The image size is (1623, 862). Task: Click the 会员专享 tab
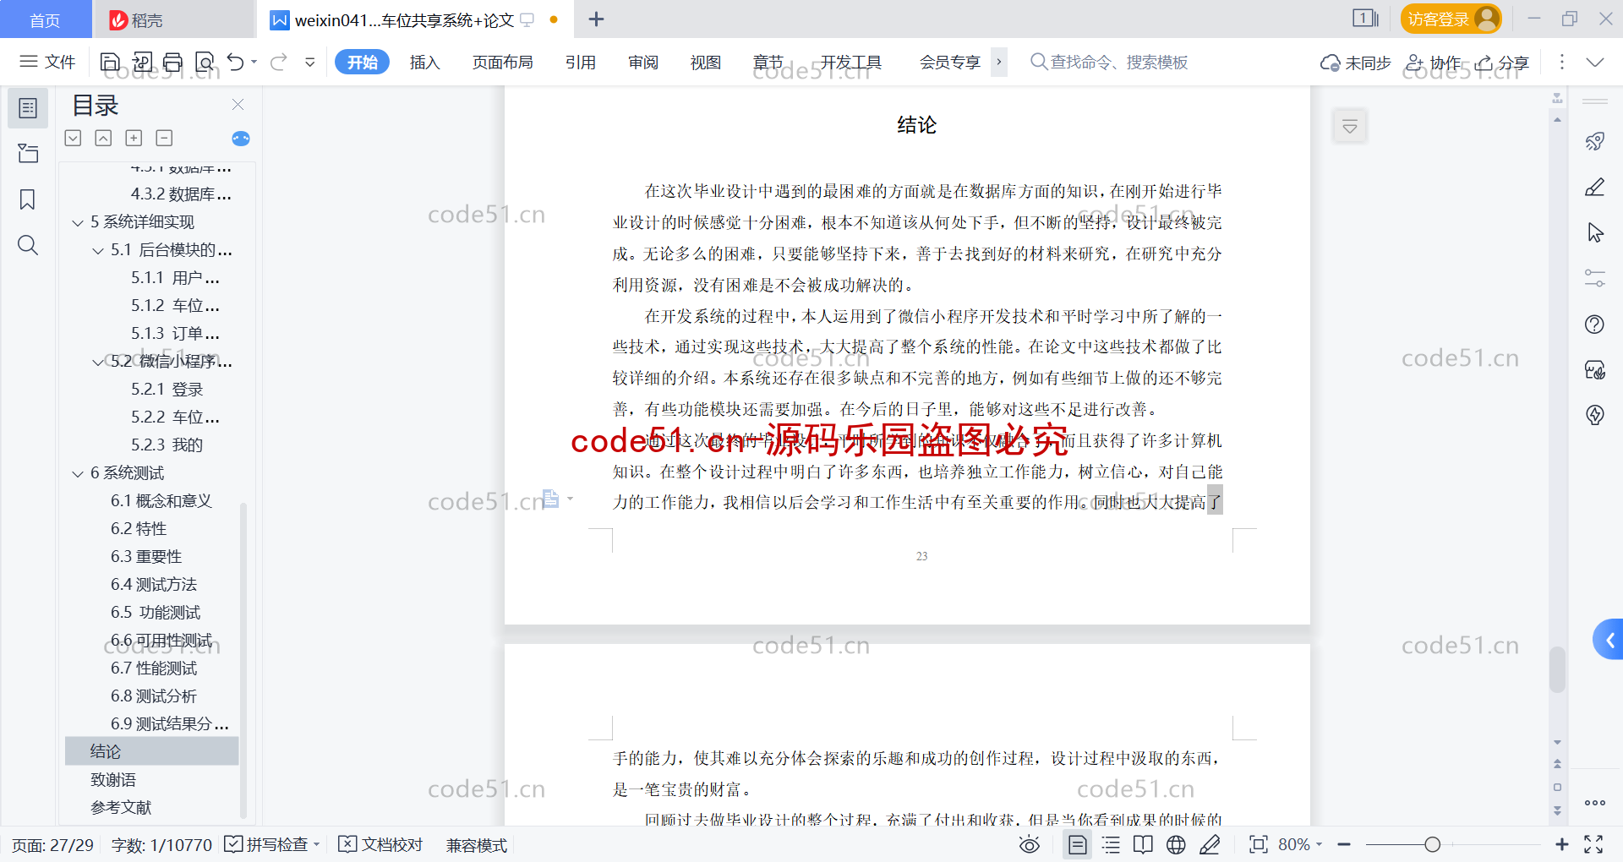949,62
